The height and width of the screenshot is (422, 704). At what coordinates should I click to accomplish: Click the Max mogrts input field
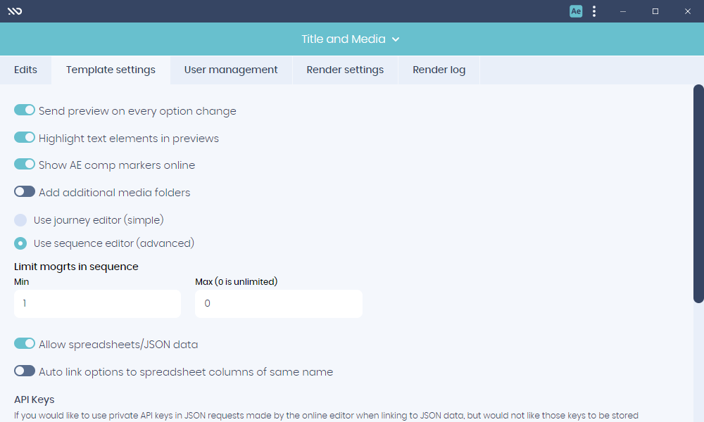point(279,304)
